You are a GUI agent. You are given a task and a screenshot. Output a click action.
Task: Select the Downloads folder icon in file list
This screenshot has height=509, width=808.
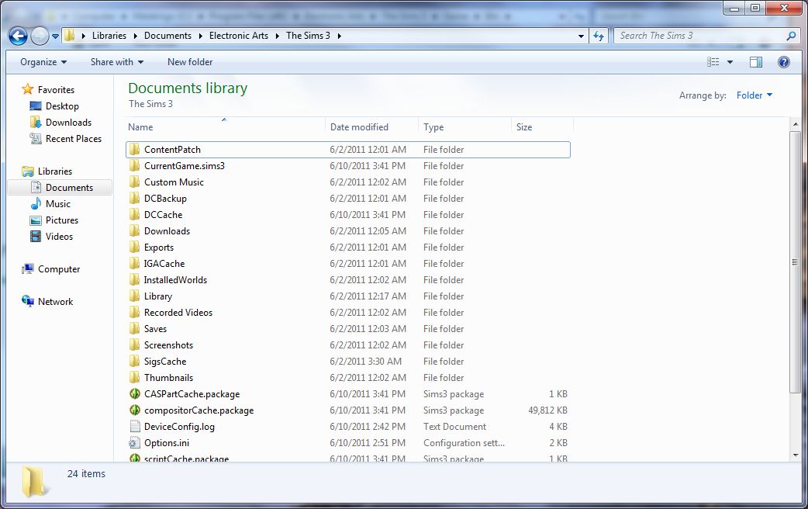coord(134,231)
